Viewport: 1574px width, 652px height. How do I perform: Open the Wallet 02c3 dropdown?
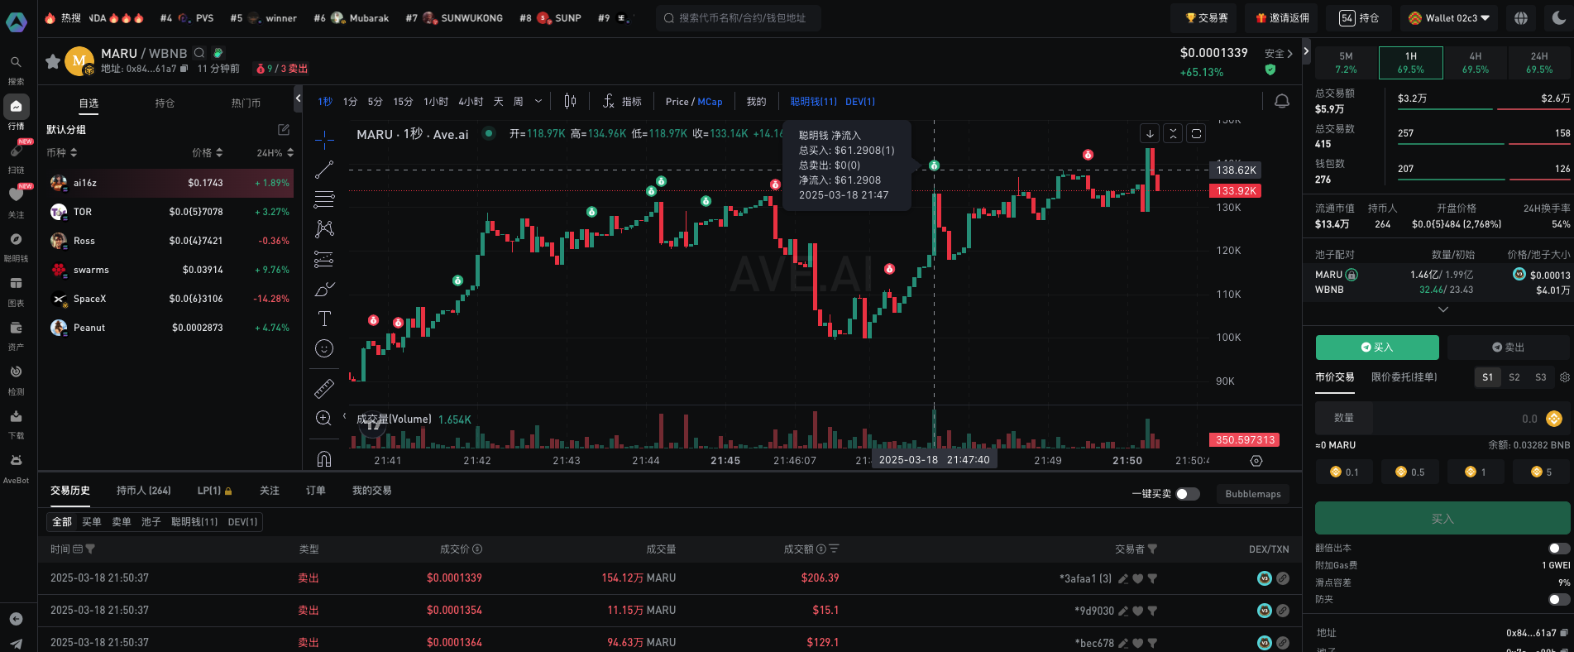coord(1450,17)
